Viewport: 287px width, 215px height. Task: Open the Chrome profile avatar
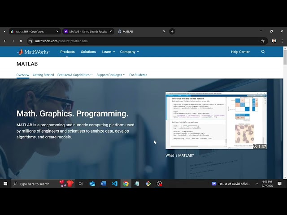coord(274,41)
